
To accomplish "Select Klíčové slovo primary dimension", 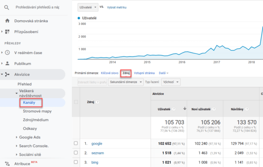I will click(x=110, y=73).
